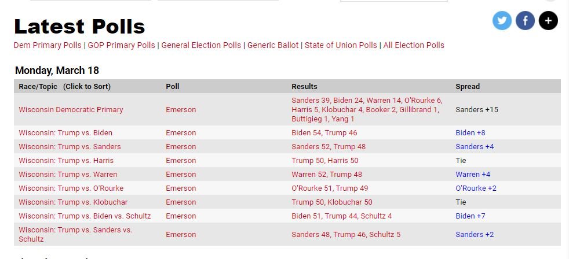Open Wisconsin: Trump vs. Biden race
The width and height of the screenshot is (569, 259).
click(x=65, y=133)
